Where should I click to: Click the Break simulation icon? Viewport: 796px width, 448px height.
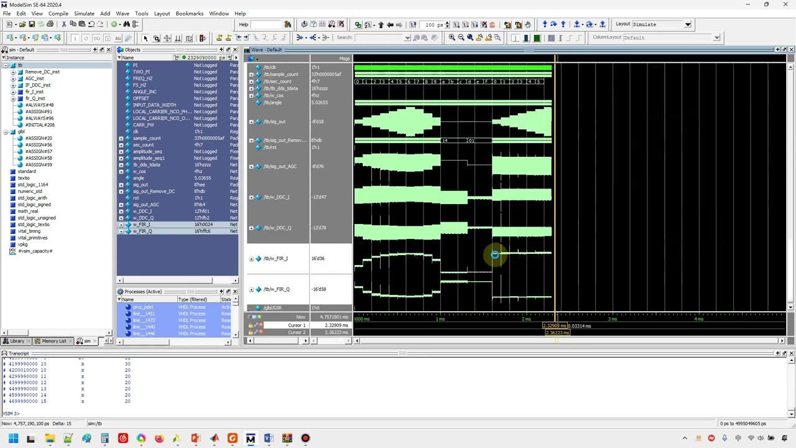coord(484,24)
